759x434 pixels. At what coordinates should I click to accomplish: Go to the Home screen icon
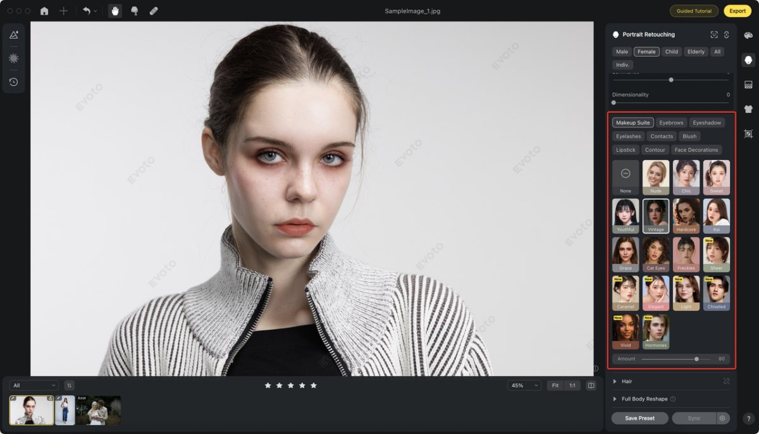(x=44, y=11)
